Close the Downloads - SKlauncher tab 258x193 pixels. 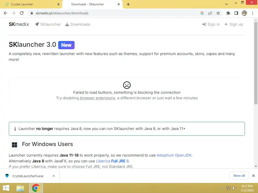pyautogui.click(x=119, y=4)
